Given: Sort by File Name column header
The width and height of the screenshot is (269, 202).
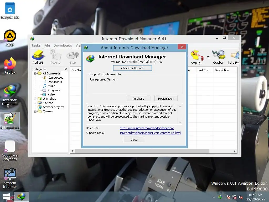Looking at the screenshot, I should click(x=76, y=70).
